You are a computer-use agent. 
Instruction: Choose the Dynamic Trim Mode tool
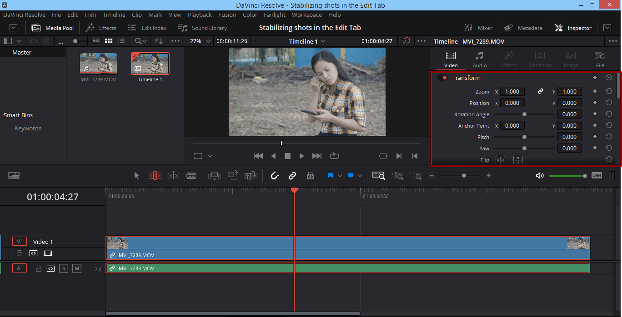(x=173, y=176)
